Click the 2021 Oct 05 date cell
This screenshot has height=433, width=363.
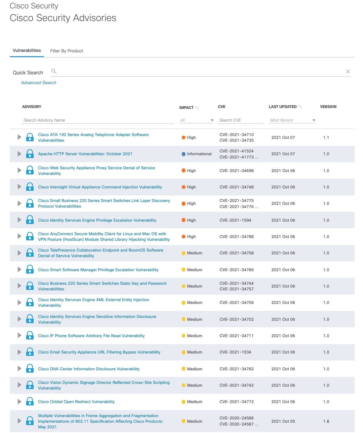click(x=283, y=421)
